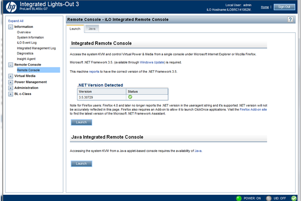Viewport: 301px width, 201px height.
Task: Click the 'reports' link
Action: click(94, 72)
